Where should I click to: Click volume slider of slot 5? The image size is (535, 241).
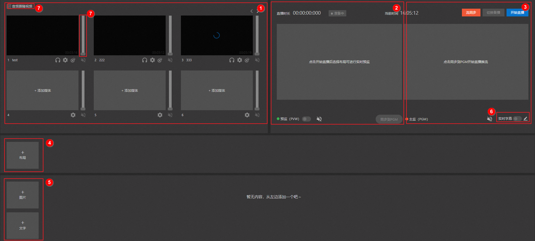pos(170,90)
